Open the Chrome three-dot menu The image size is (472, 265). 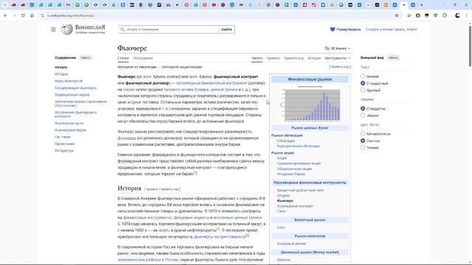point(467,15)
